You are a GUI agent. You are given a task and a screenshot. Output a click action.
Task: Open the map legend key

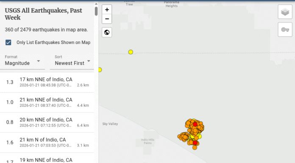(x=285, y=30)
